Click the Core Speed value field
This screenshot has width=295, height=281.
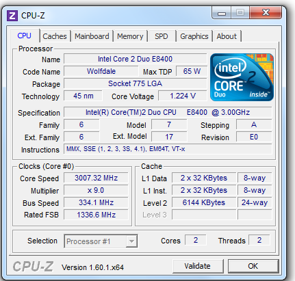(x=96, y=178)
